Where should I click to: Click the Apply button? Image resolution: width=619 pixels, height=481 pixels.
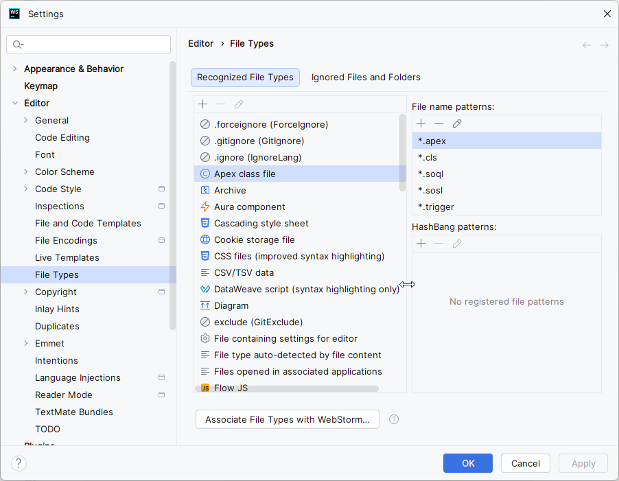(x=583, y=463)
